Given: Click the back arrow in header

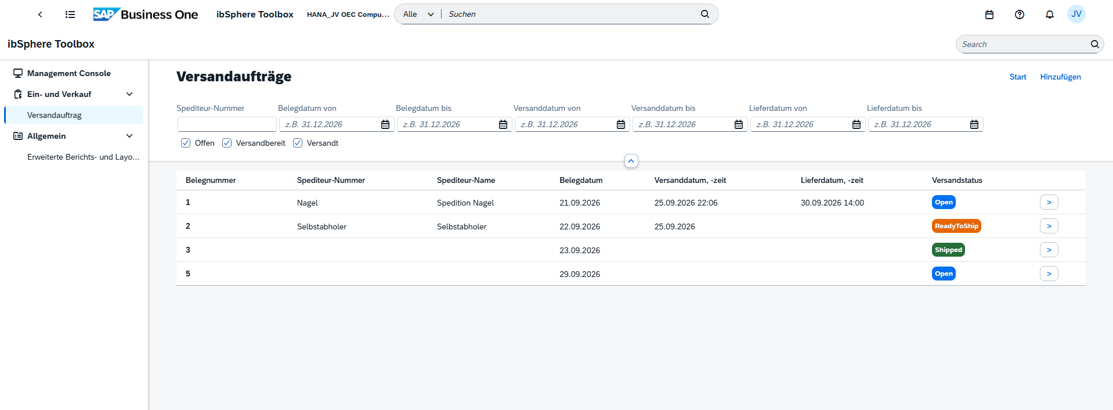Looking at the screenshot, I should (40, 15).
